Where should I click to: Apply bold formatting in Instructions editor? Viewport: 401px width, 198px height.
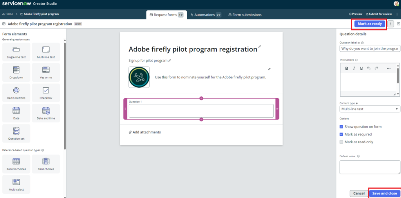click(x=347, y=68)
